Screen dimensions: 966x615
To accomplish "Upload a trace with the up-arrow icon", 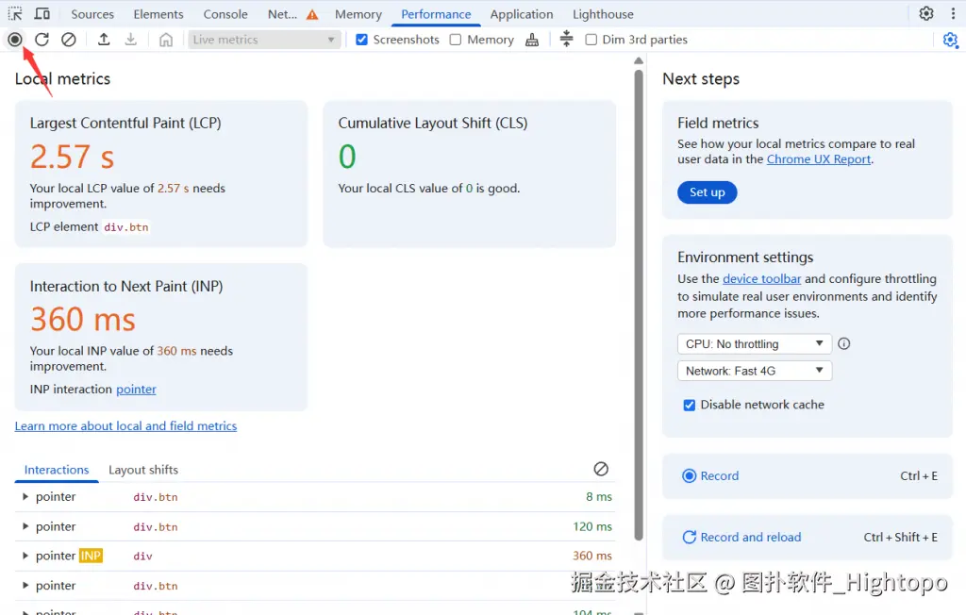I will [x=104, y=40].
